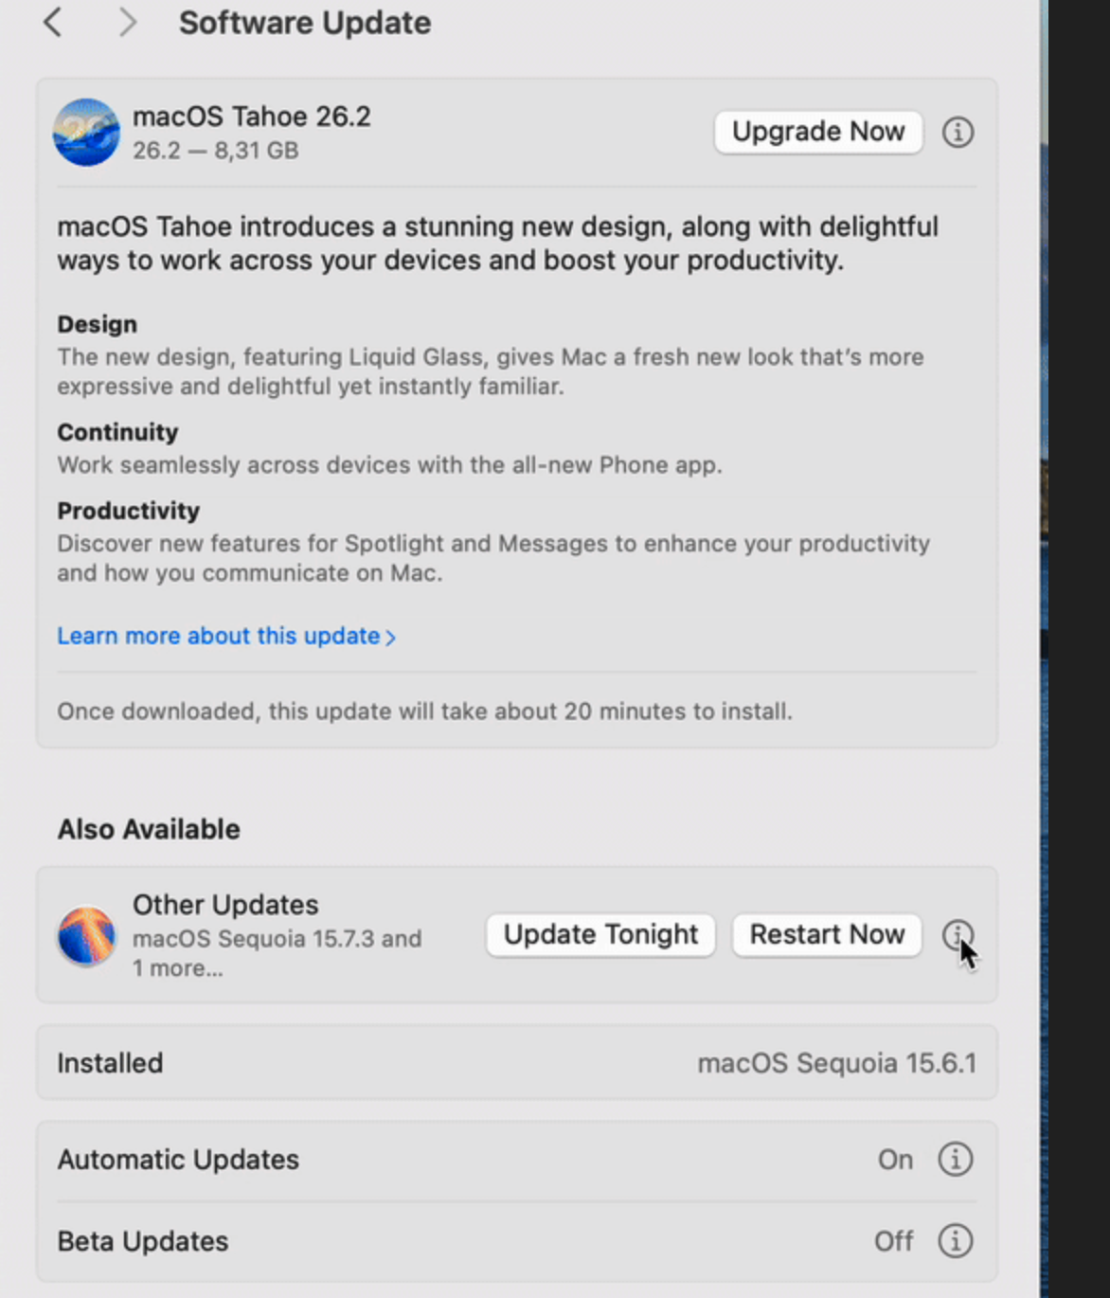Click the macOS Tahoe introduction paragraph

coord(498,243)
